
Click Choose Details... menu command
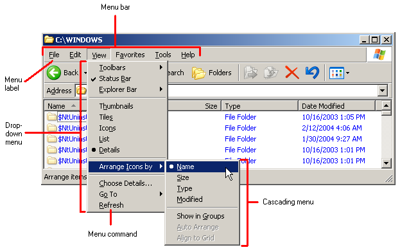click(x=127, y=183)
